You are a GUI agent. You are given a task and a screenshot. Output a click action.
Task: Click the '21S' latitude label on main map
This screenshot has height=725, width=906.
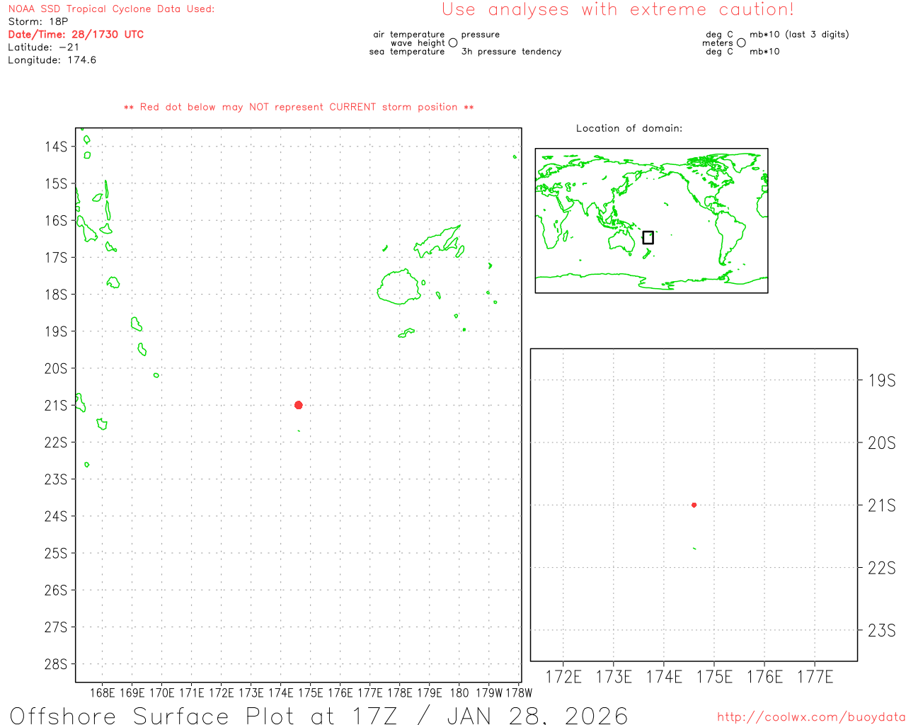56,406
